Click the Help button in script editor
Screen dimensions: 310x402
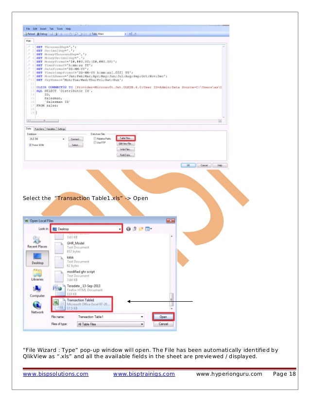tap(220, 165)
